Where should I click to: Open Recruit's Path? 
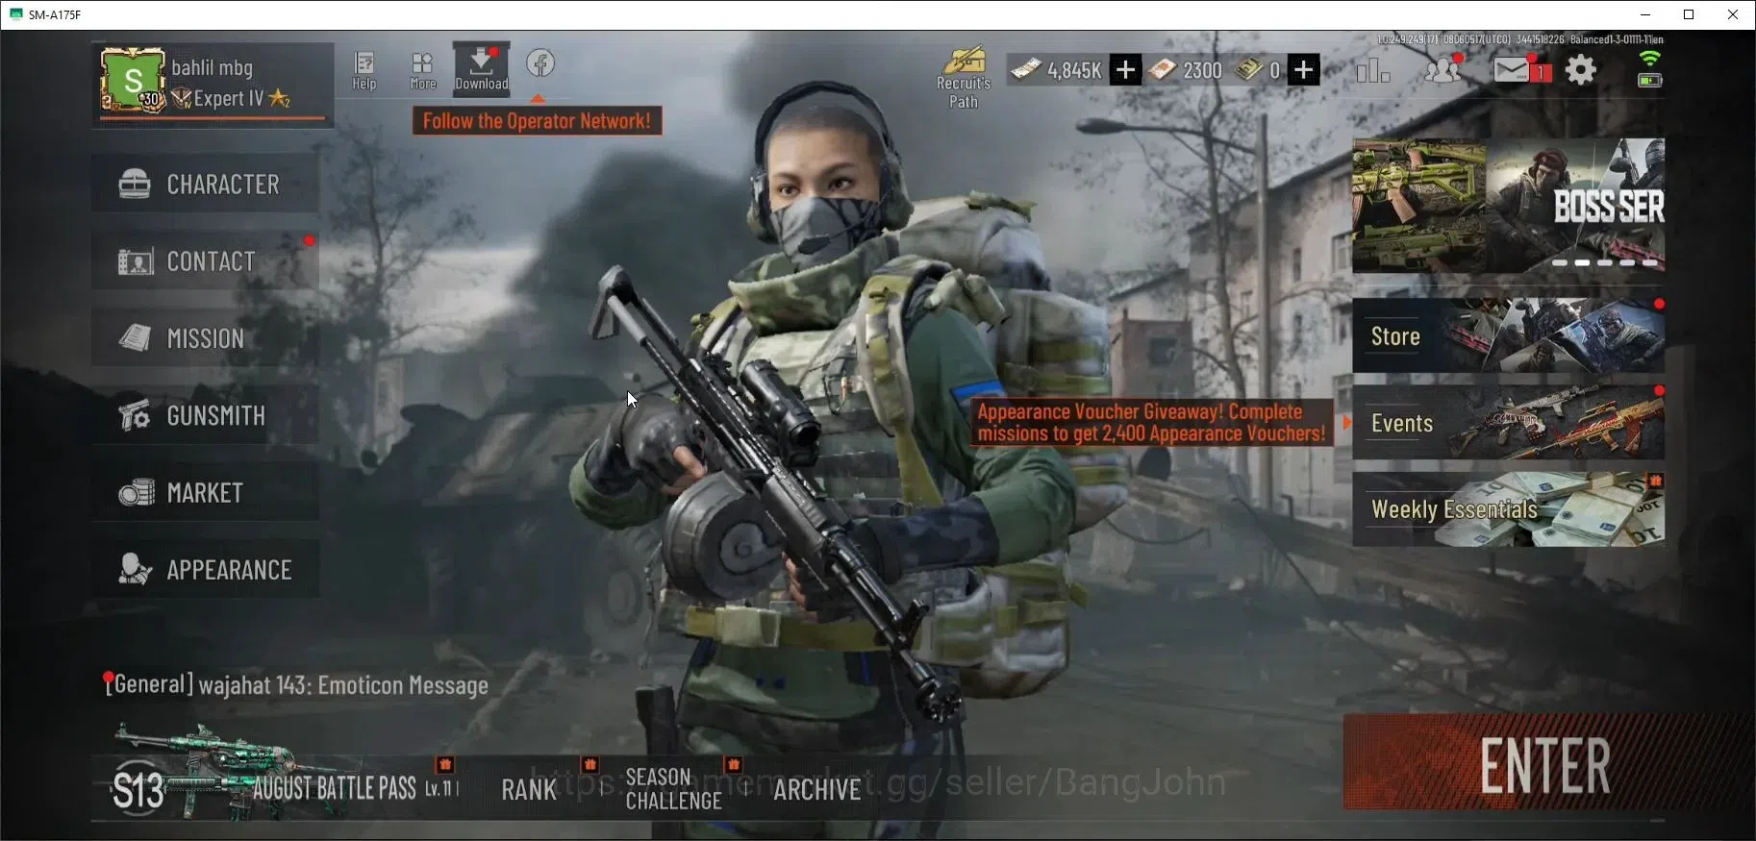click(x=964, y=78)
